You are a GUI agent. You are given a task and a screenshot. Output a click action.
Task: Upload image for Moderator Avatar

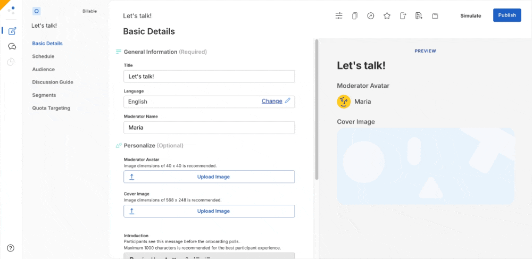click(x=209, y=177)
